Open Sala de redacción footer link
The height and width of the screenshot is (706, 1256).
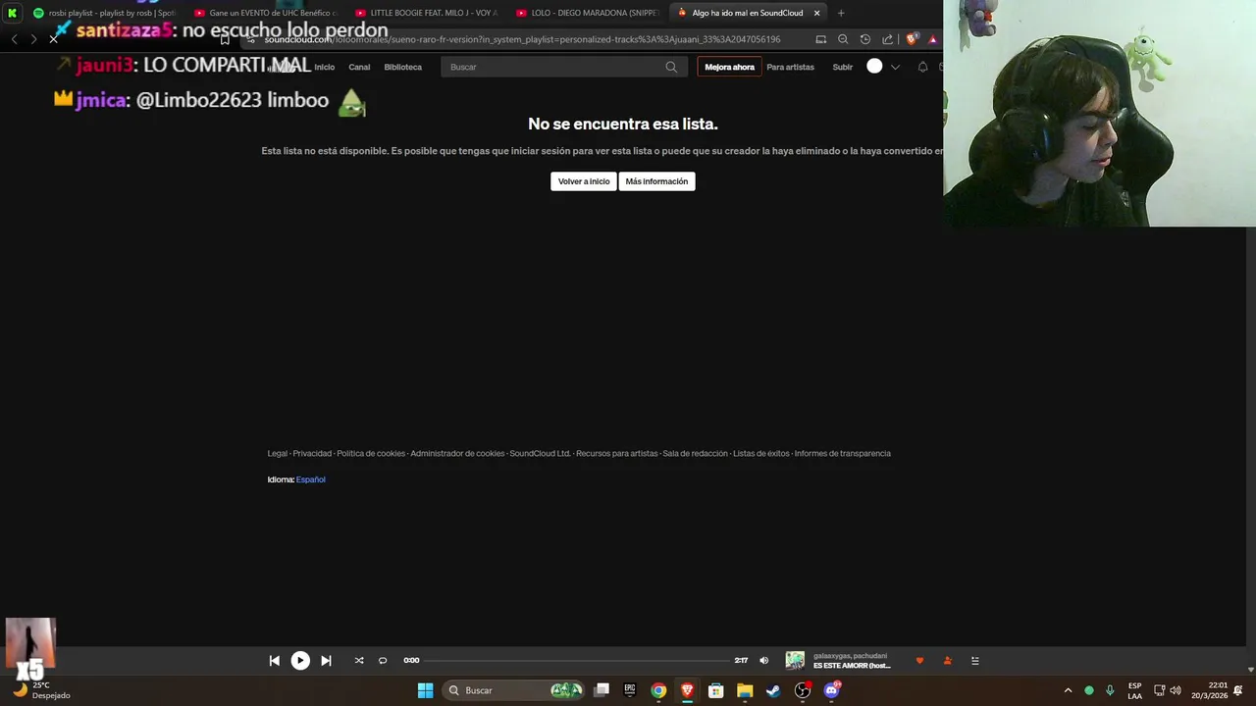click(x=695, y=453)
